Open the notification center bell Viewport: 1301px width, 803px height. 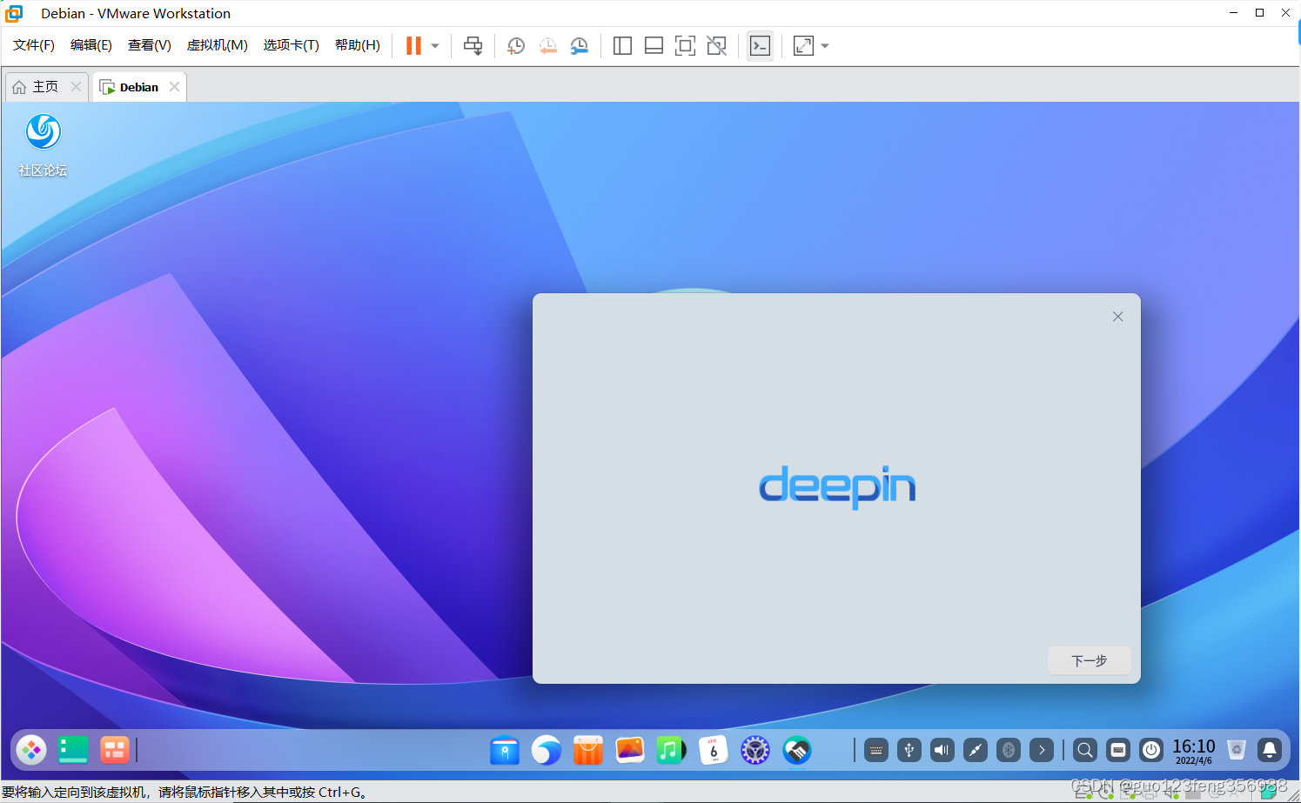pyautogui.click(x=1270, y=750)
